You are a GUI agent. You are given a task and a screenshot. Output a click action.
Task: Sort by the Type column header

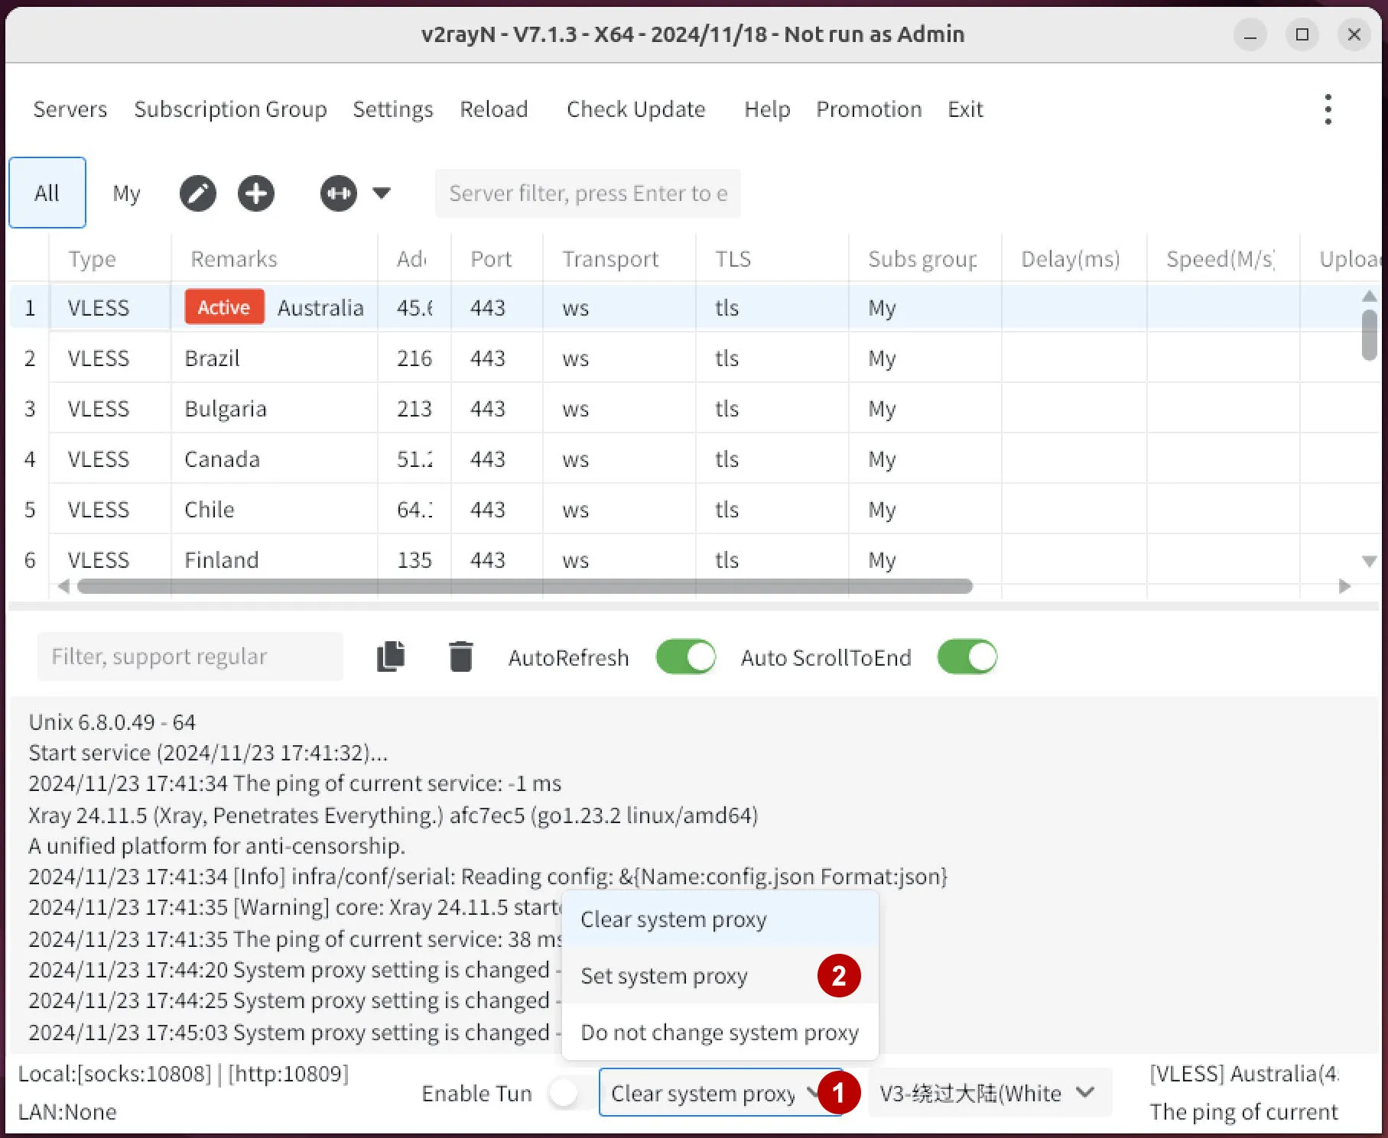pyautogui.click(x=110, y=259)
